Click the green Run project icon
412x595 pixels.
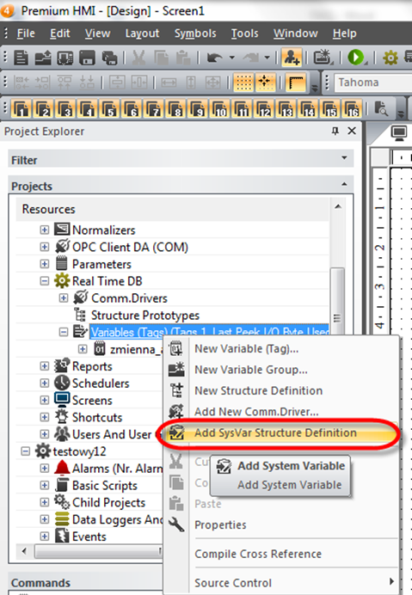[x=356, y=58]
